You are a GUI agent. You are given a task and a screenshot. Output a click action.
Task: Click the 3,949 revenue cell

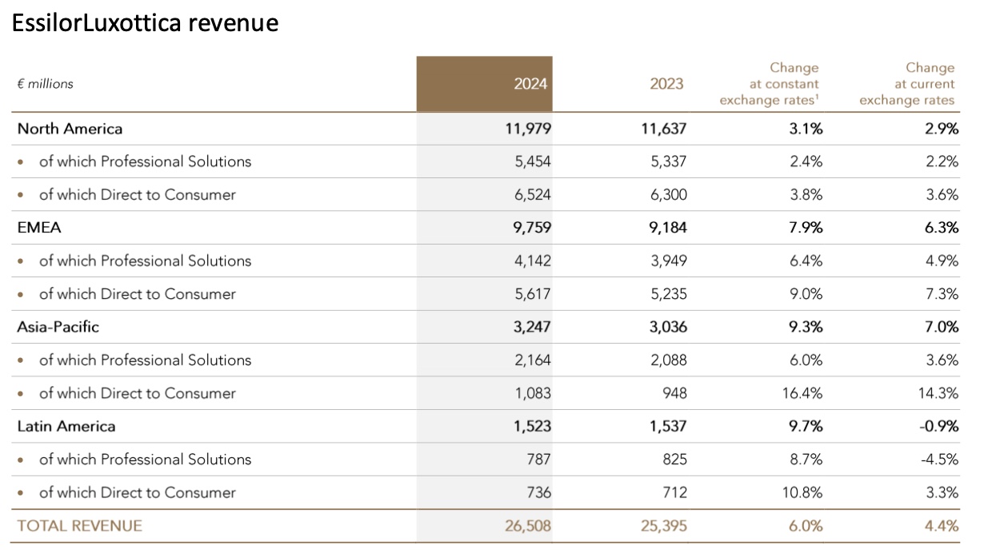(x=669, y=261)
